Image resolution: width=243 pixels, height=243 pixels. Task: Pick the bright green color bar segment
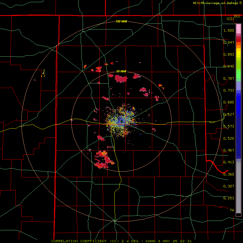tap(238, 74)
